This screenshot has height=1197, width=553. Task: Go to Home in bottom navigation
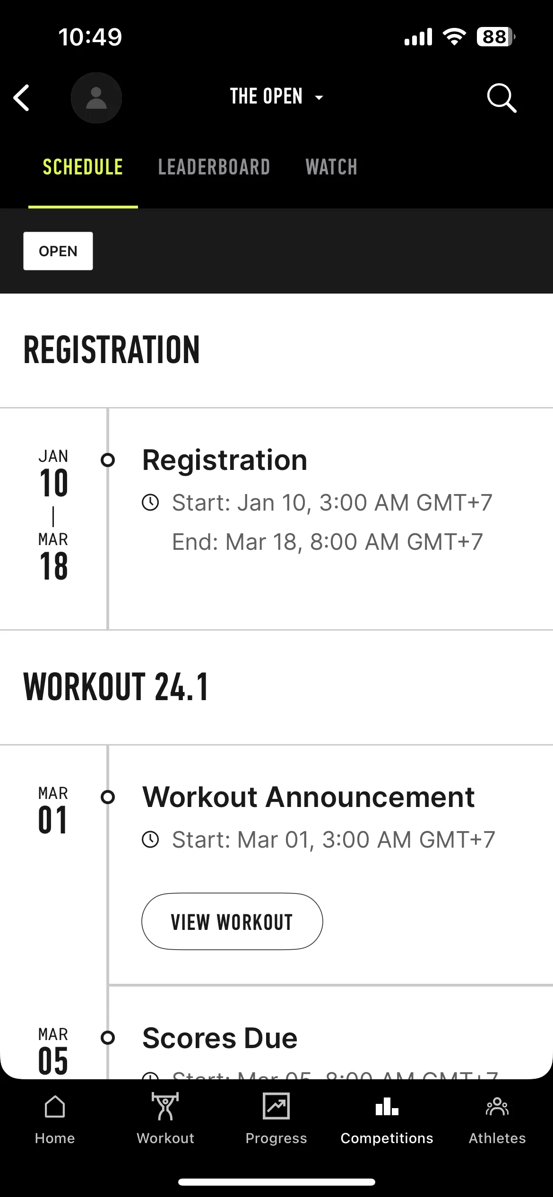click(x=55, y=1119)
